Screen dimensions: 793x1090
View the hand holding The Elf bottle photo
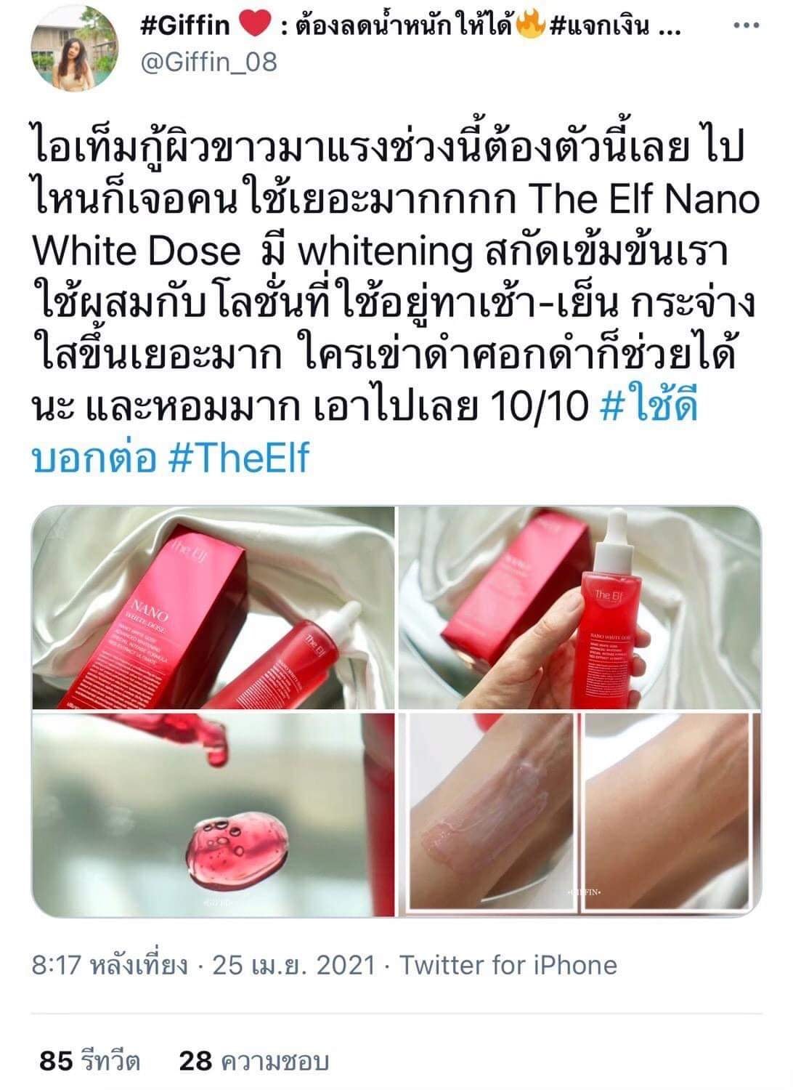(580, 607)
